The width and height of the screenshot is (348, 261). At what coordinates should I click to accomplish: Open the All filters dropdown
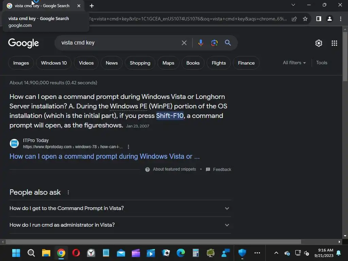coord(294,63)
